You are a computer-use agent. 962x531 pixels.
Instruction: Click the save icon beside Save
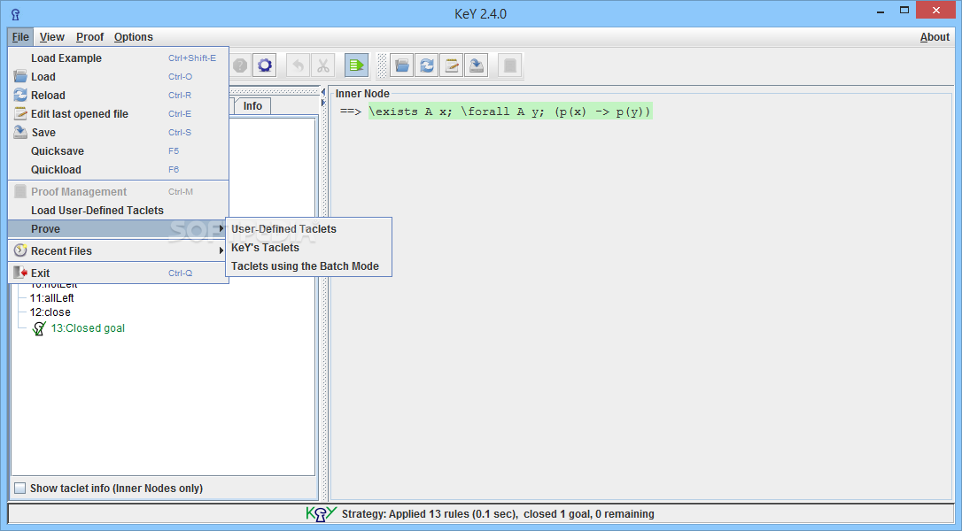point(20,132)
